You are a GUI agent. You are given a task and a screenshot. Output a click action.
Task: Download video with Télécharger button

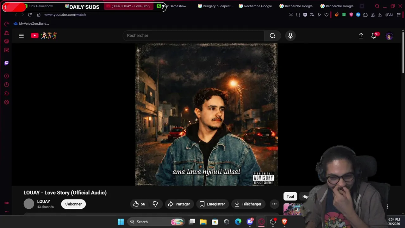pyautogui.click(x=248, y=204)
